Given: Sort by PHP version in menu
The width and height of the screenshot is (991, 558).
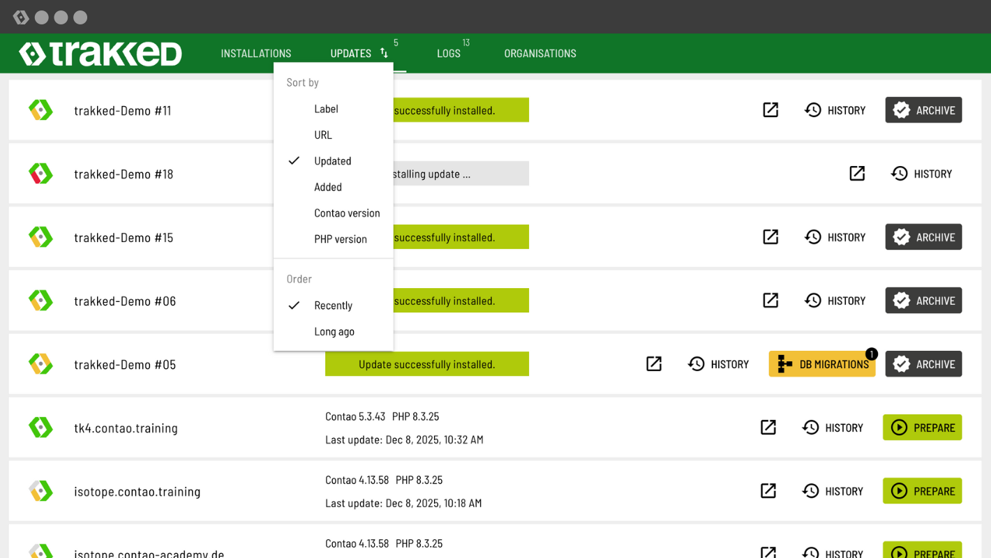Looking at the screenshot, I should (x=340, y=239).
